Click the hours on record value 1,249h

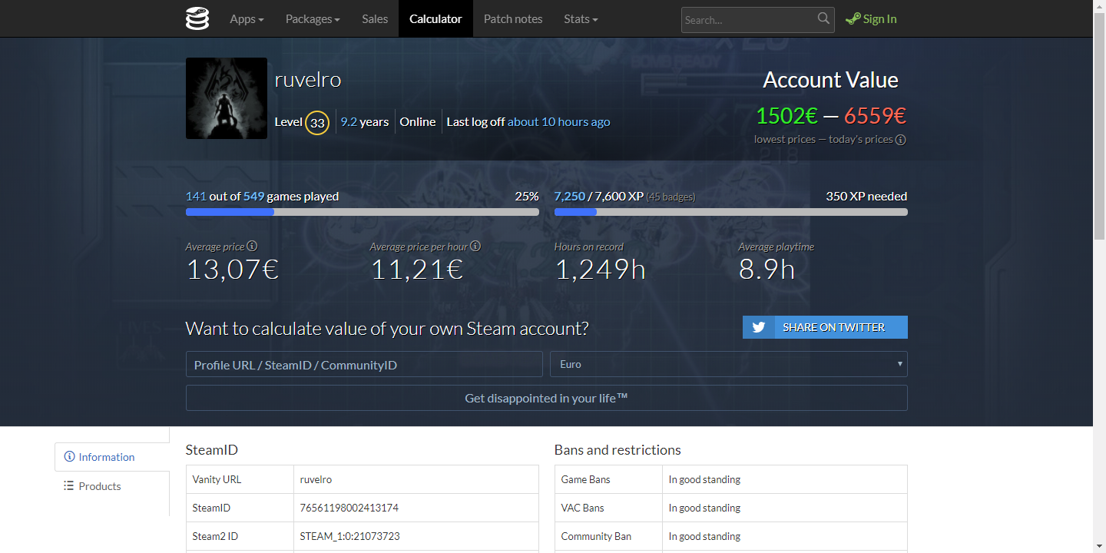click(600, 270)
